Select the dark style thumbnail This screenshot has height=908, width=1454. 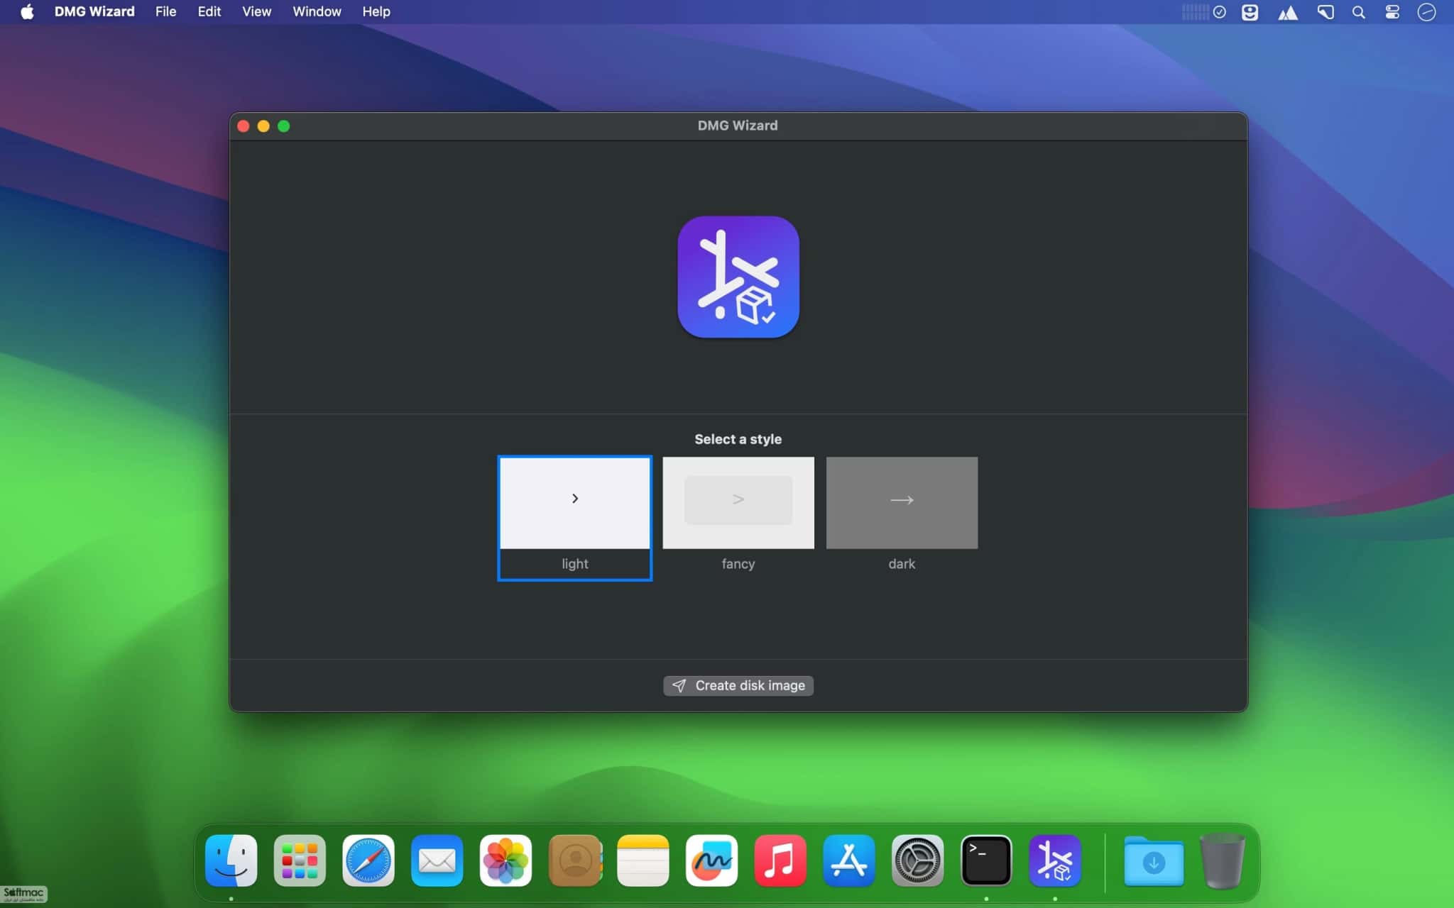(902, 503)
